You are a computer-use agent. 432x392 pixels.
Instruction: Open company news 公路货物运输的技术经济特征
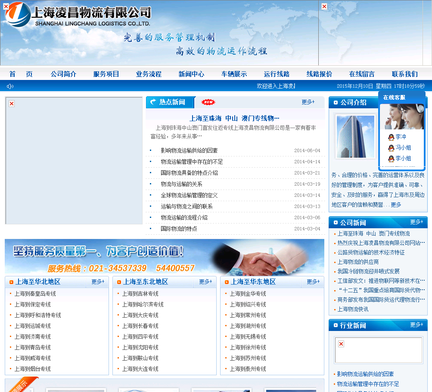click(371, 252)
